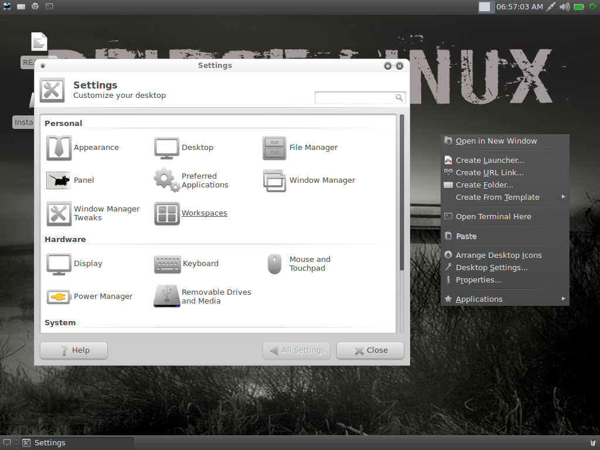The image size is (600, 450).
Task: Open Window Manager Tweaks
Action: coord(59,213)
